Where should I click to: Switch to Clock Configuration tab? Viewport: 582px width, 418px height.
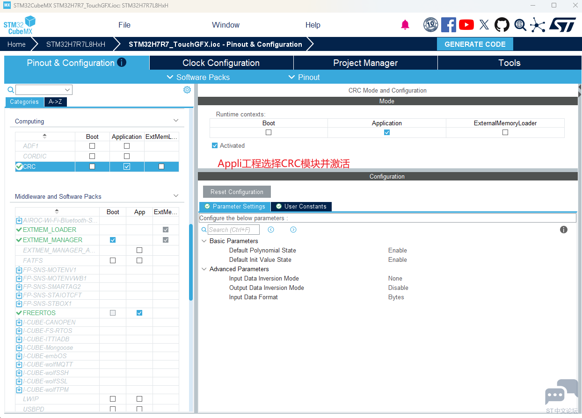click(x=221, y=63)
